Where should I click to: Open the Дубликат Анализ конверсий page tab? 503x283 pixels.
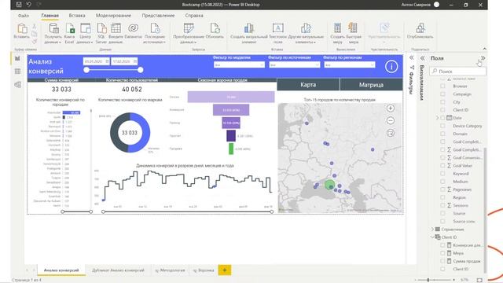click(118, 270)
